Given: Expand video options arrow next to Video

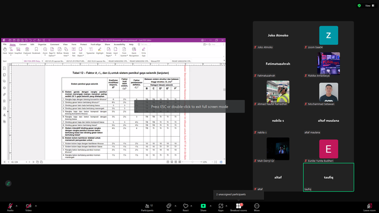Looking at the screenshot, I should click(x=36, y=206).
